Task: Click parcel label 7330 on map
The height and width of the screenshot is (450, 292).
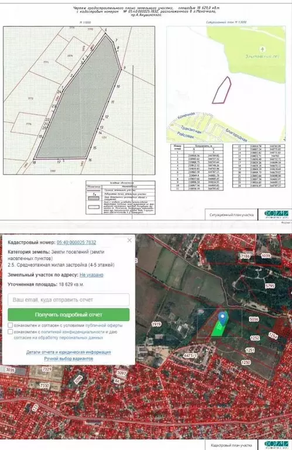Action: (44, 386)
